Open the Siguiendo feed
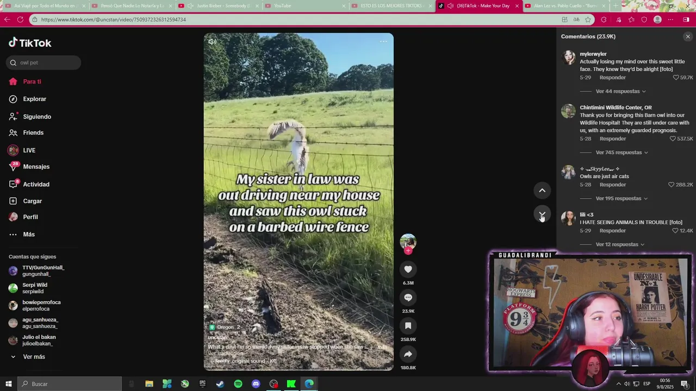 click(29, 117)
